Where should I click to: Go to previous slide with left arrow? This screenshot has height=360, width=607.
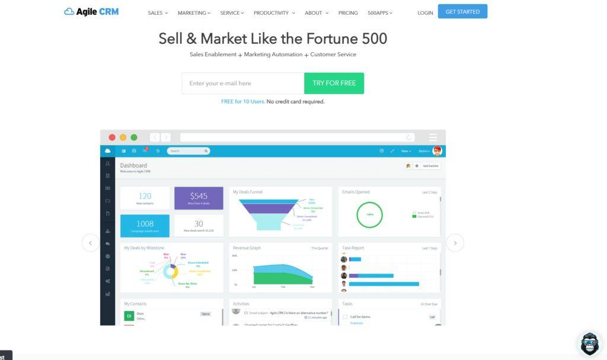point(91,243)
